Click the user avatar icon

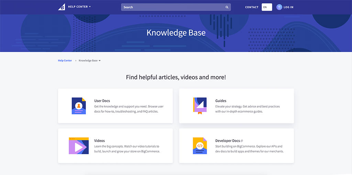point(279,7)
